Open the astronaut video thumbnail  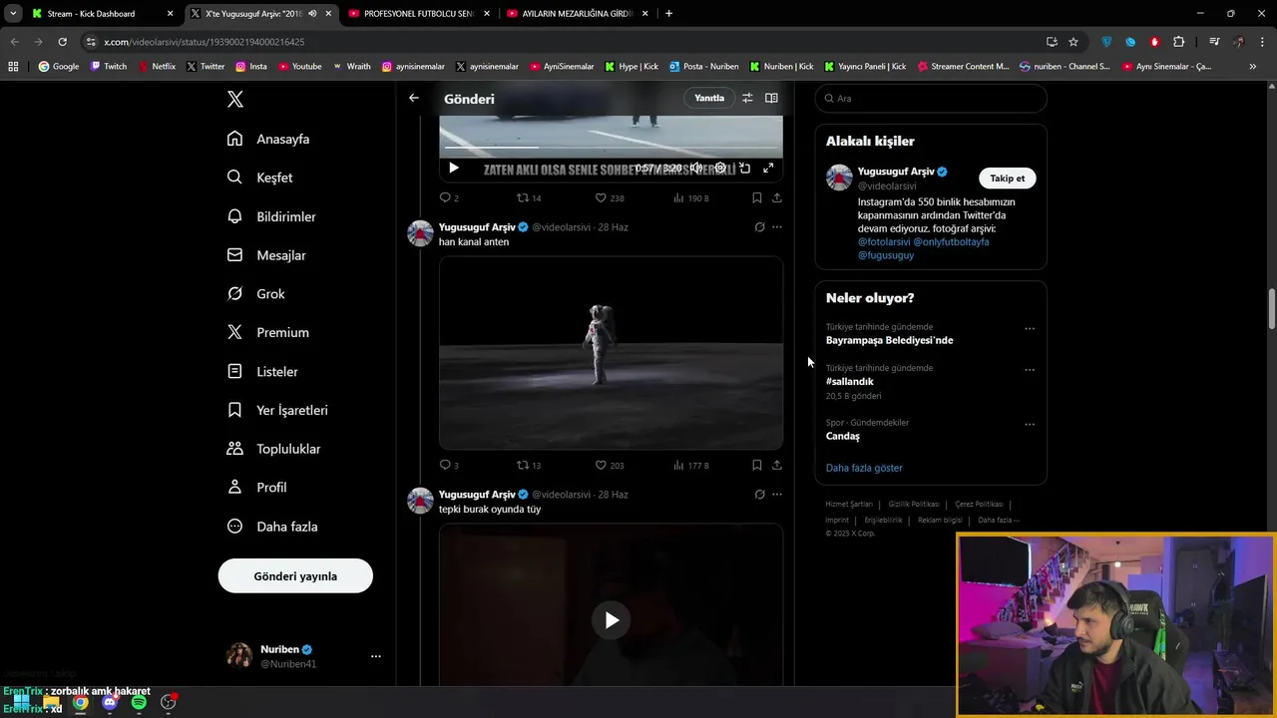point(611,353)
